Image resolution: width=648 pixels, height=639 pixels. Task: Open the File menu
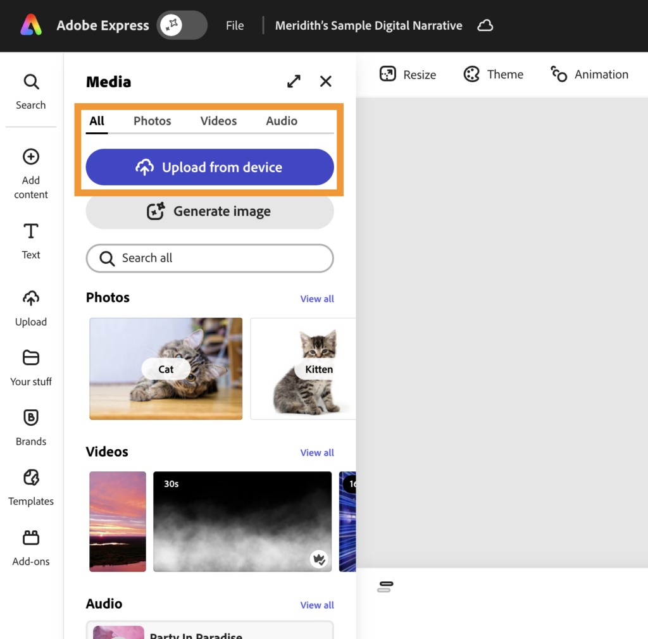point(235,26)
